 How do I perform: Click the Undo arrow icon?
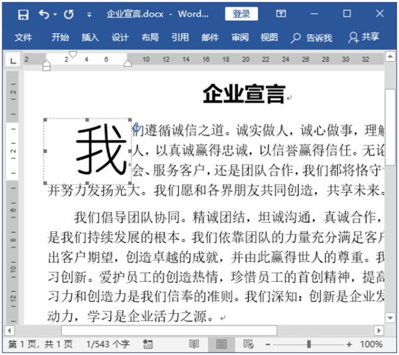tap(44, 14)
